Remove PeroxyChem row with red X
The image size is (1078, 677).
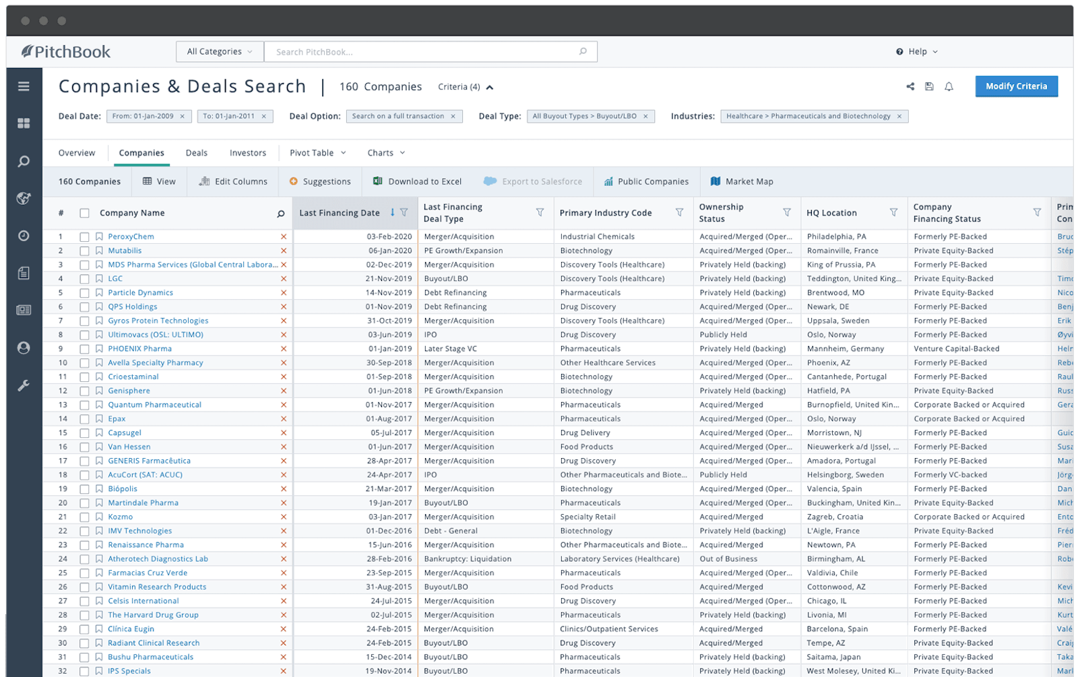point(284,236)
